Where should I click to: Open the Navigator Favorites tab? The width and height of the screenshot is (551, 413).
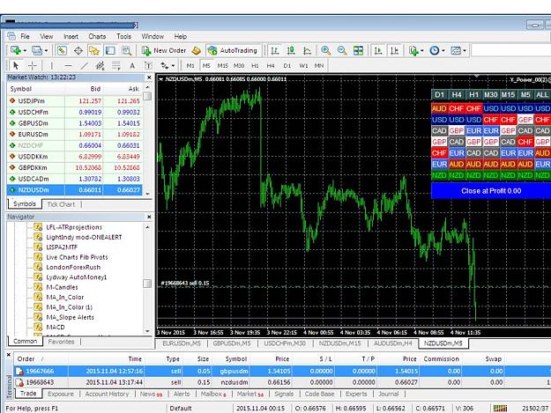[x=61, y=342]
